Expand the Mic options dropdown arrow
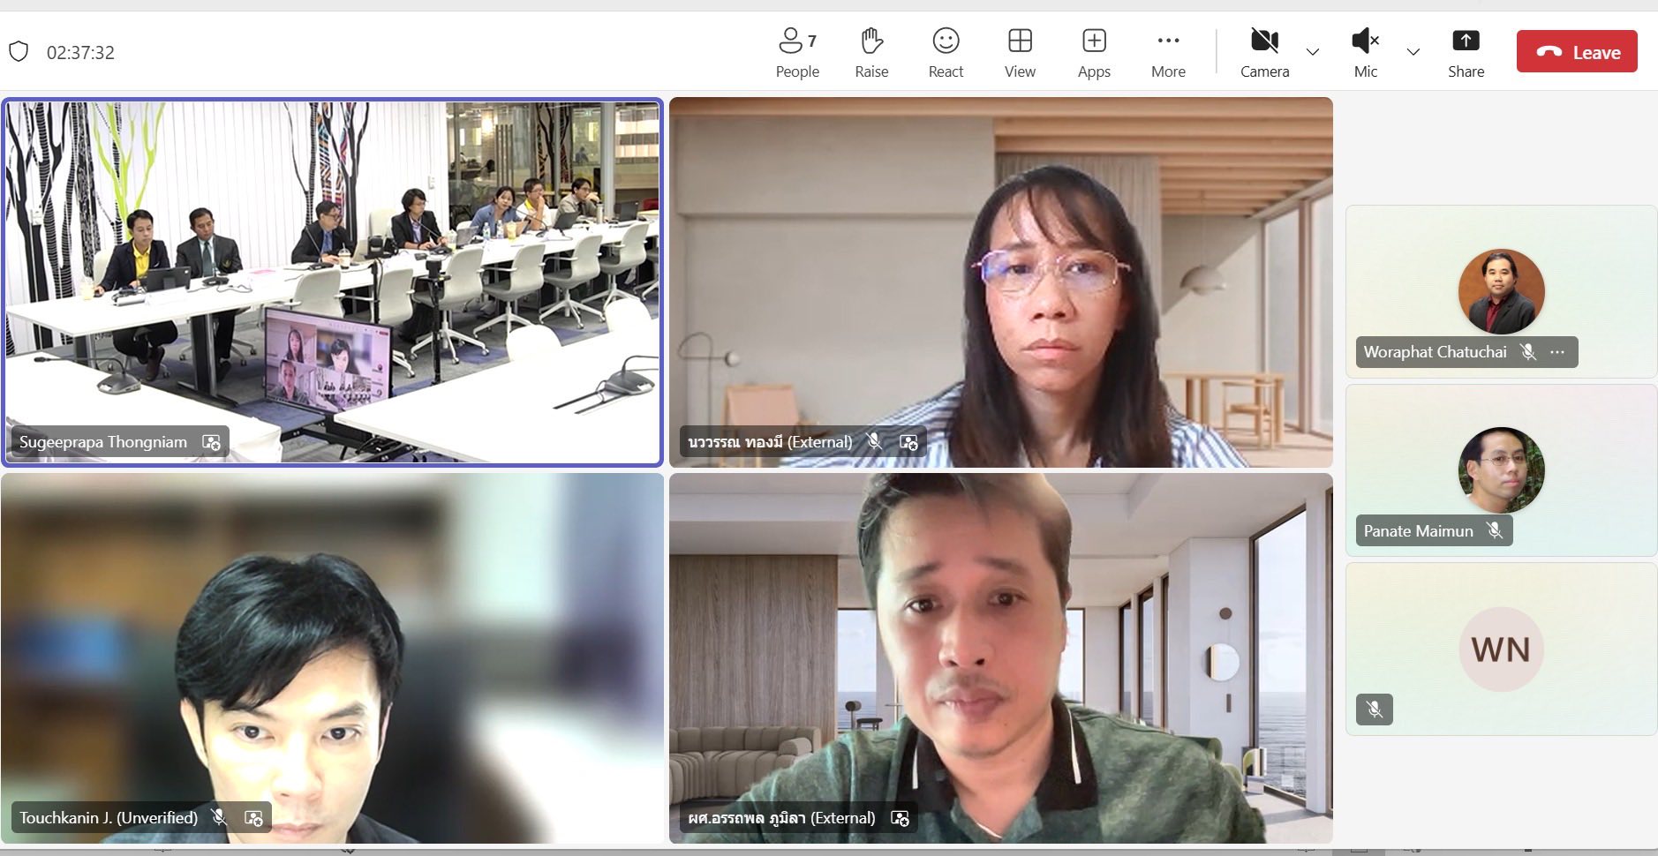Viewport: 1658px width, 856px height. [1413, 52]
